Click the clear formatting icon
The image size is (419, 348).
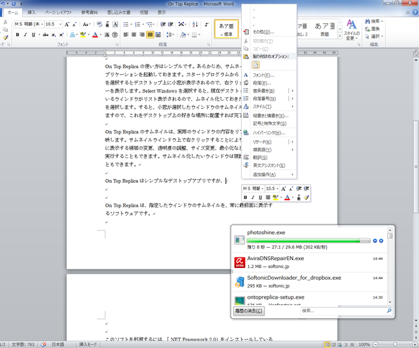click(99, 24)
